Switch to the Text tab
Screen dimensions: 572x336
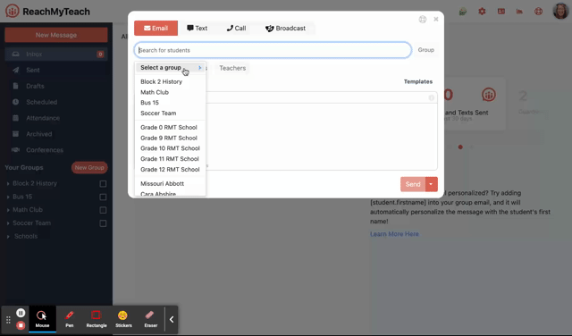point(197,28)
